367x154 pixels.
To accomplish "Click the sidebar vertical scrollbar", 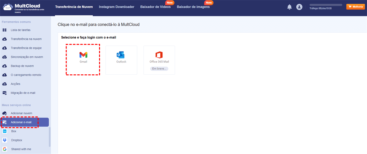I will tap(50, 137).
